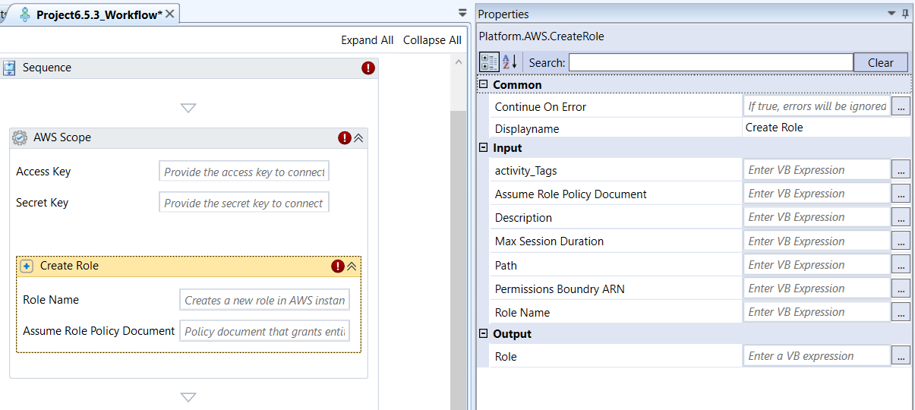Sort properties alphabetically

(510, 62)
